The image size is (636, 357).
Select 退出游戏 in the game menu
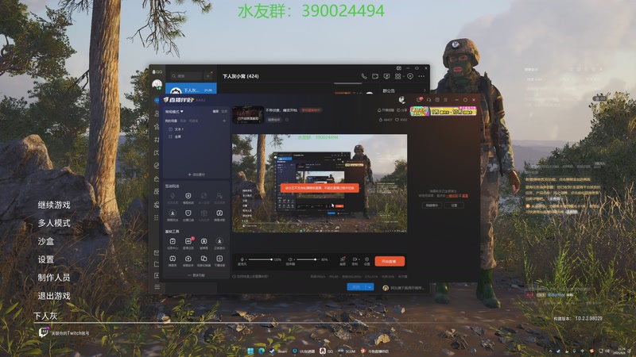tap(54, 296)
